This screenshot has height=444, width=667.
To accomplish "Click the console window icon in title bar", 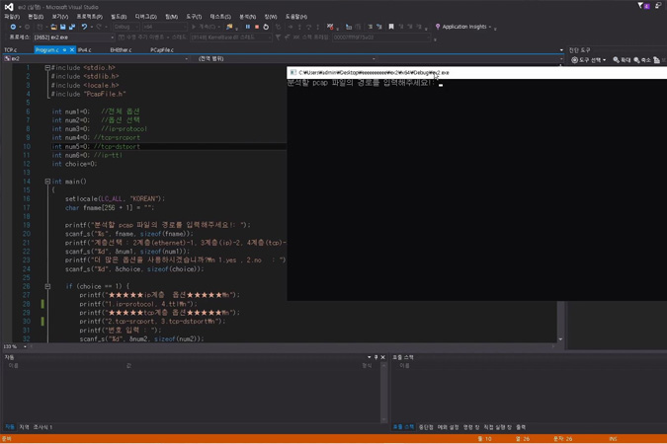I will click(x=293, y=73).
